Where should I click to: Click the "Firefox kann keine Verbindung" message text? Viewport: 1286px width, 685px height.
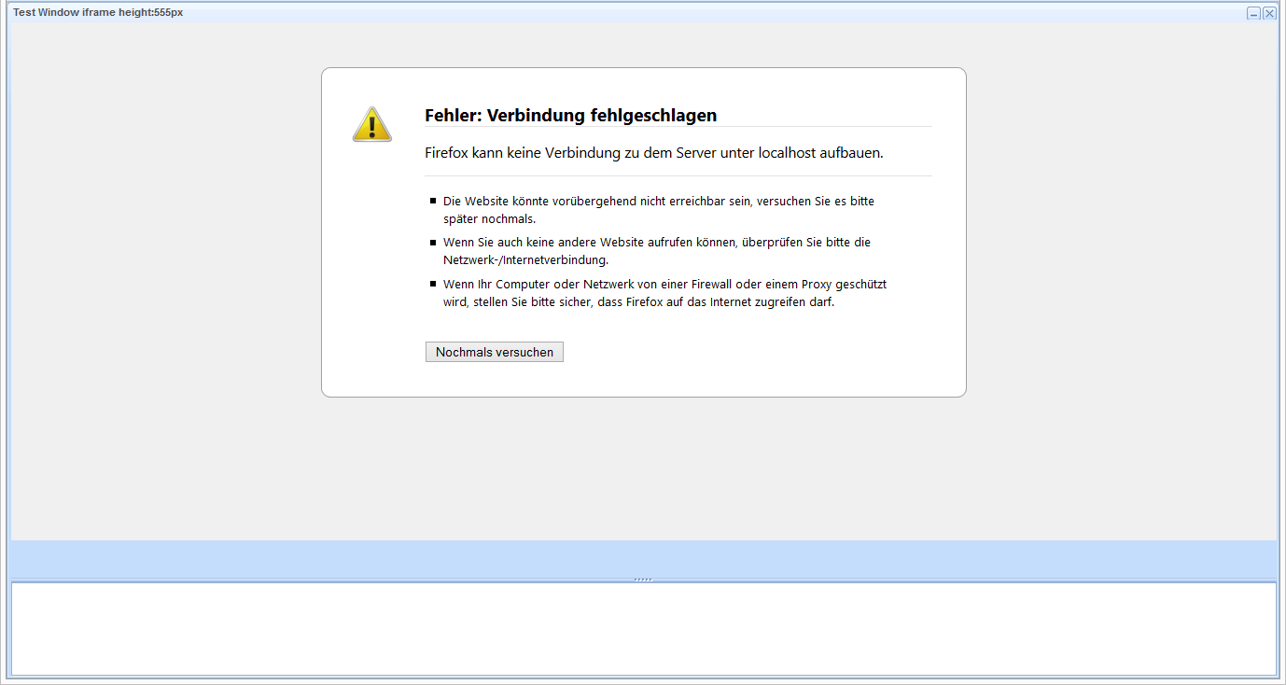pyautogui.click(x=653, y=152)
